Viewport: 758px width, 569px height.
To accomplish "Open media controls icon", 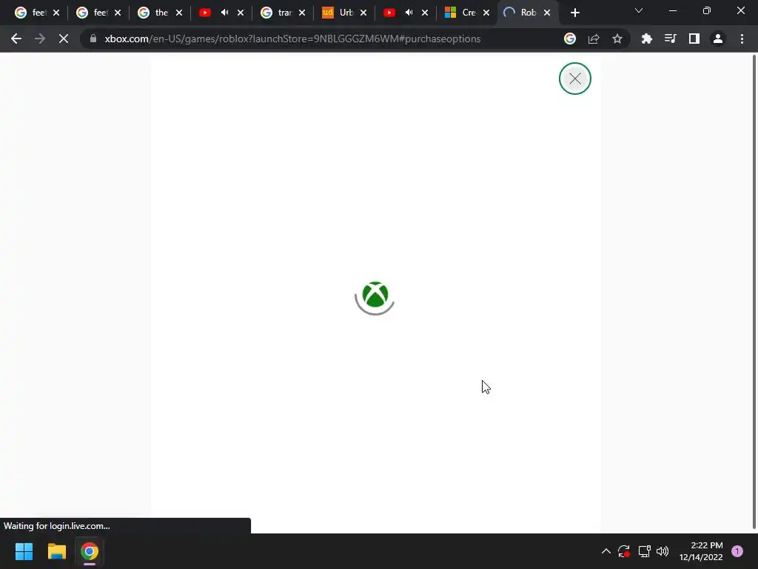I will [671, 39].
